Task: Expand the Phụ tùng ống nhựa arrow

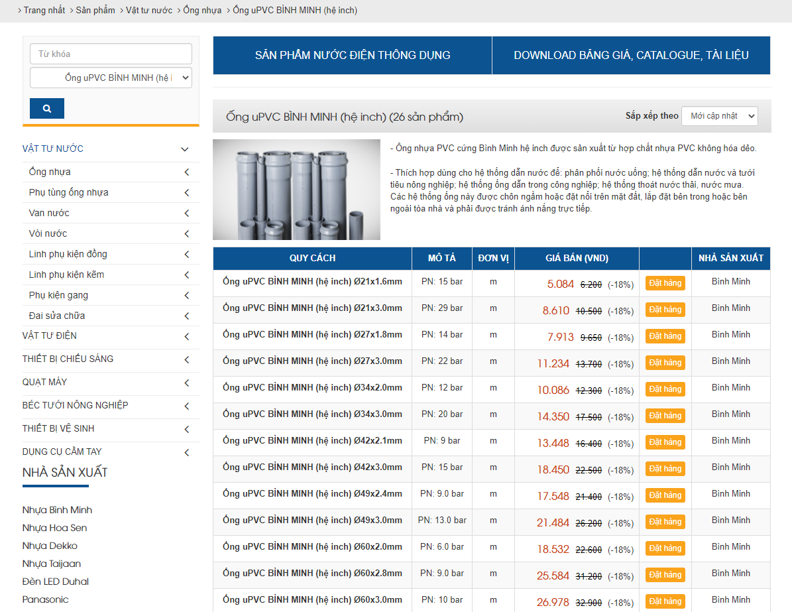Action: tap(187, 192)
